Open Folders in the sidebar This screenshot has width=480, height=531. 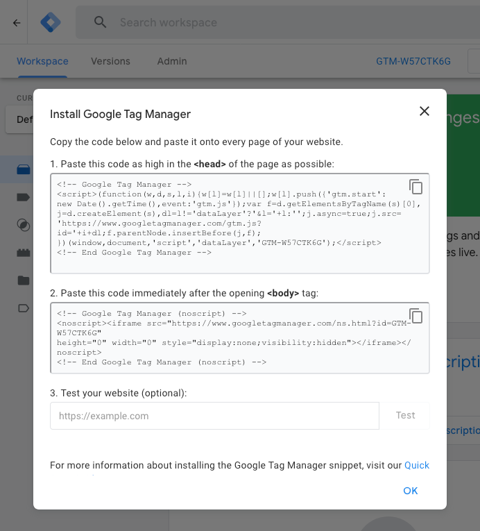24,280
